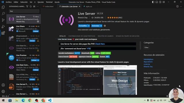Image resolution: width=184 pixels, height=103 pixels.
Task: Open the Search view in activity bar
Action: point(3,13)
